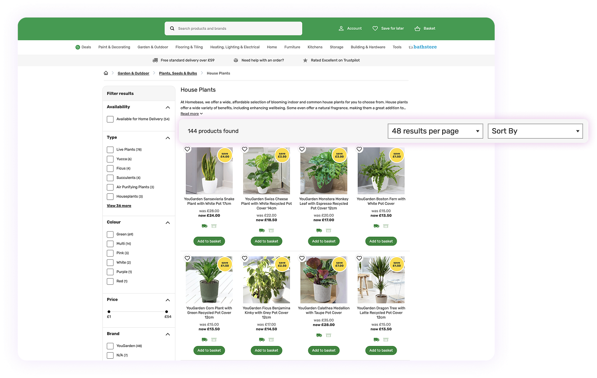Image resolution: width=597 pixels, height=378 pixels.
Task: Open Heating, Lighting & Electrical menu
Action: pyautogui.click(x=235, y=47)
